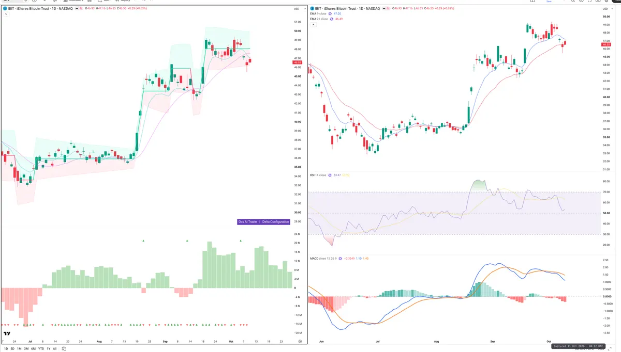The image size is (621, 352).
Task: Click the 70.00 level on RSI axis
Action: (606, 192)
